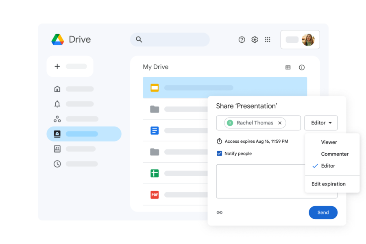Click the Google Docs document icon
366x244 pixels.
[x=155, y=130]
